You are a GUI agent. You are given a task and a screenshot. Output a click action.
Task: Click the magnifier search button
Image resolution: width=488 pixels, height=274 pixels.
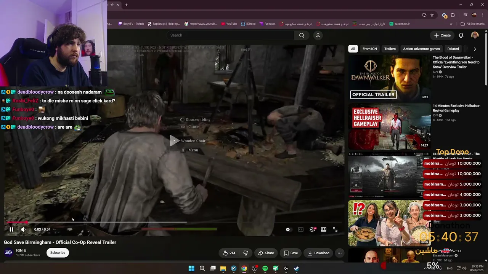point(302,35)
